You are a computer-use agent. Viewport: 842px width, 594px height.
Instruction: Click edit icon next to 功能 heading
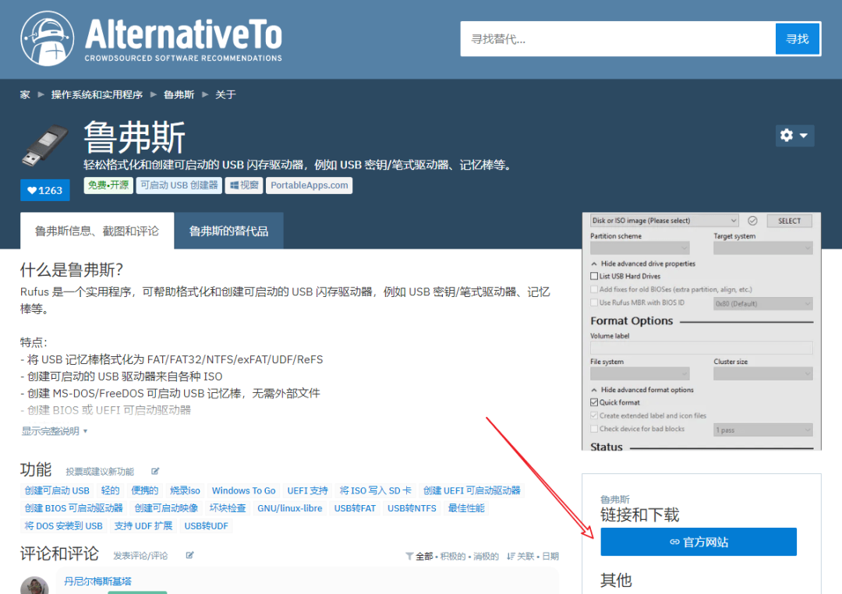pyautogui.click(x=155, y=472)
